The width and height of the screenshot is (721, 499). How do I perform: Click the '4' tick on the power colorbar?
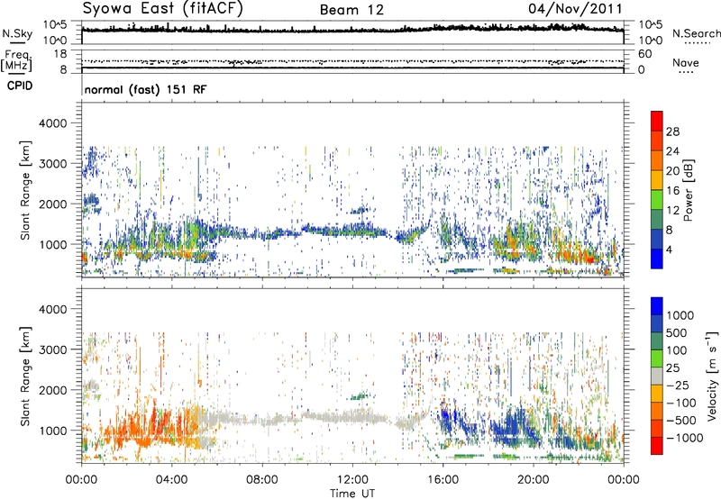pos(669,249)
